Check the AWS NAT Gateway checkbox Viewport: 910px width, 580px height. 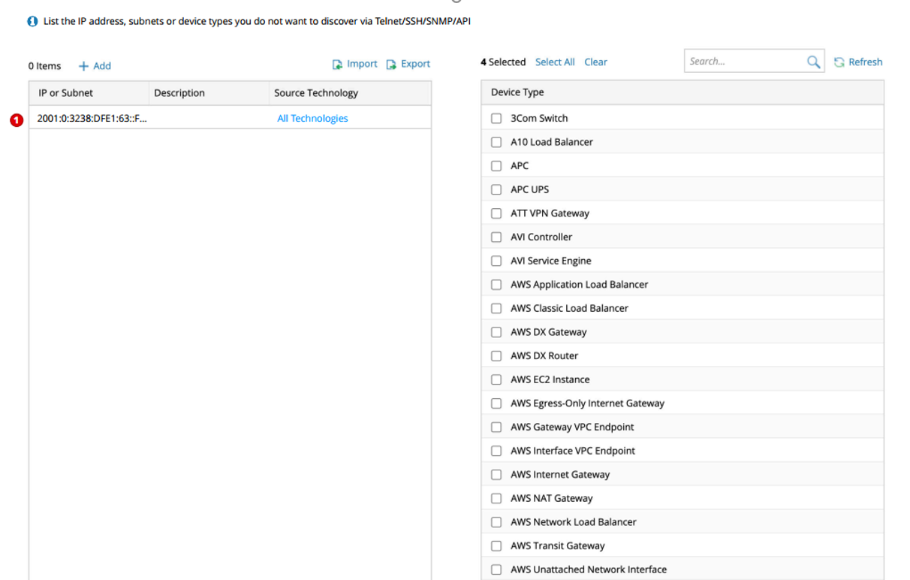(496, 498)
